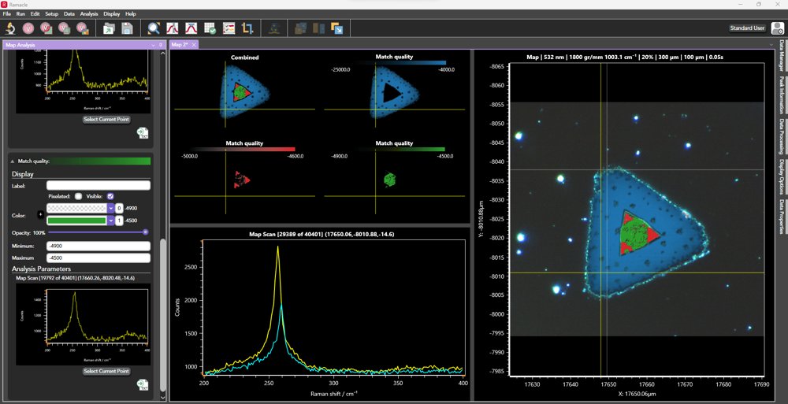
Task: Export TXT icon above the Match quality section
Action: (x=142, y=132)
